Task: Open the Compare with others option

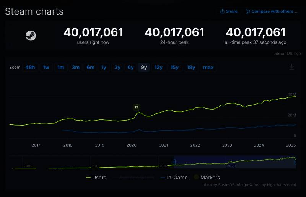Action: click(x=272, y=11)
